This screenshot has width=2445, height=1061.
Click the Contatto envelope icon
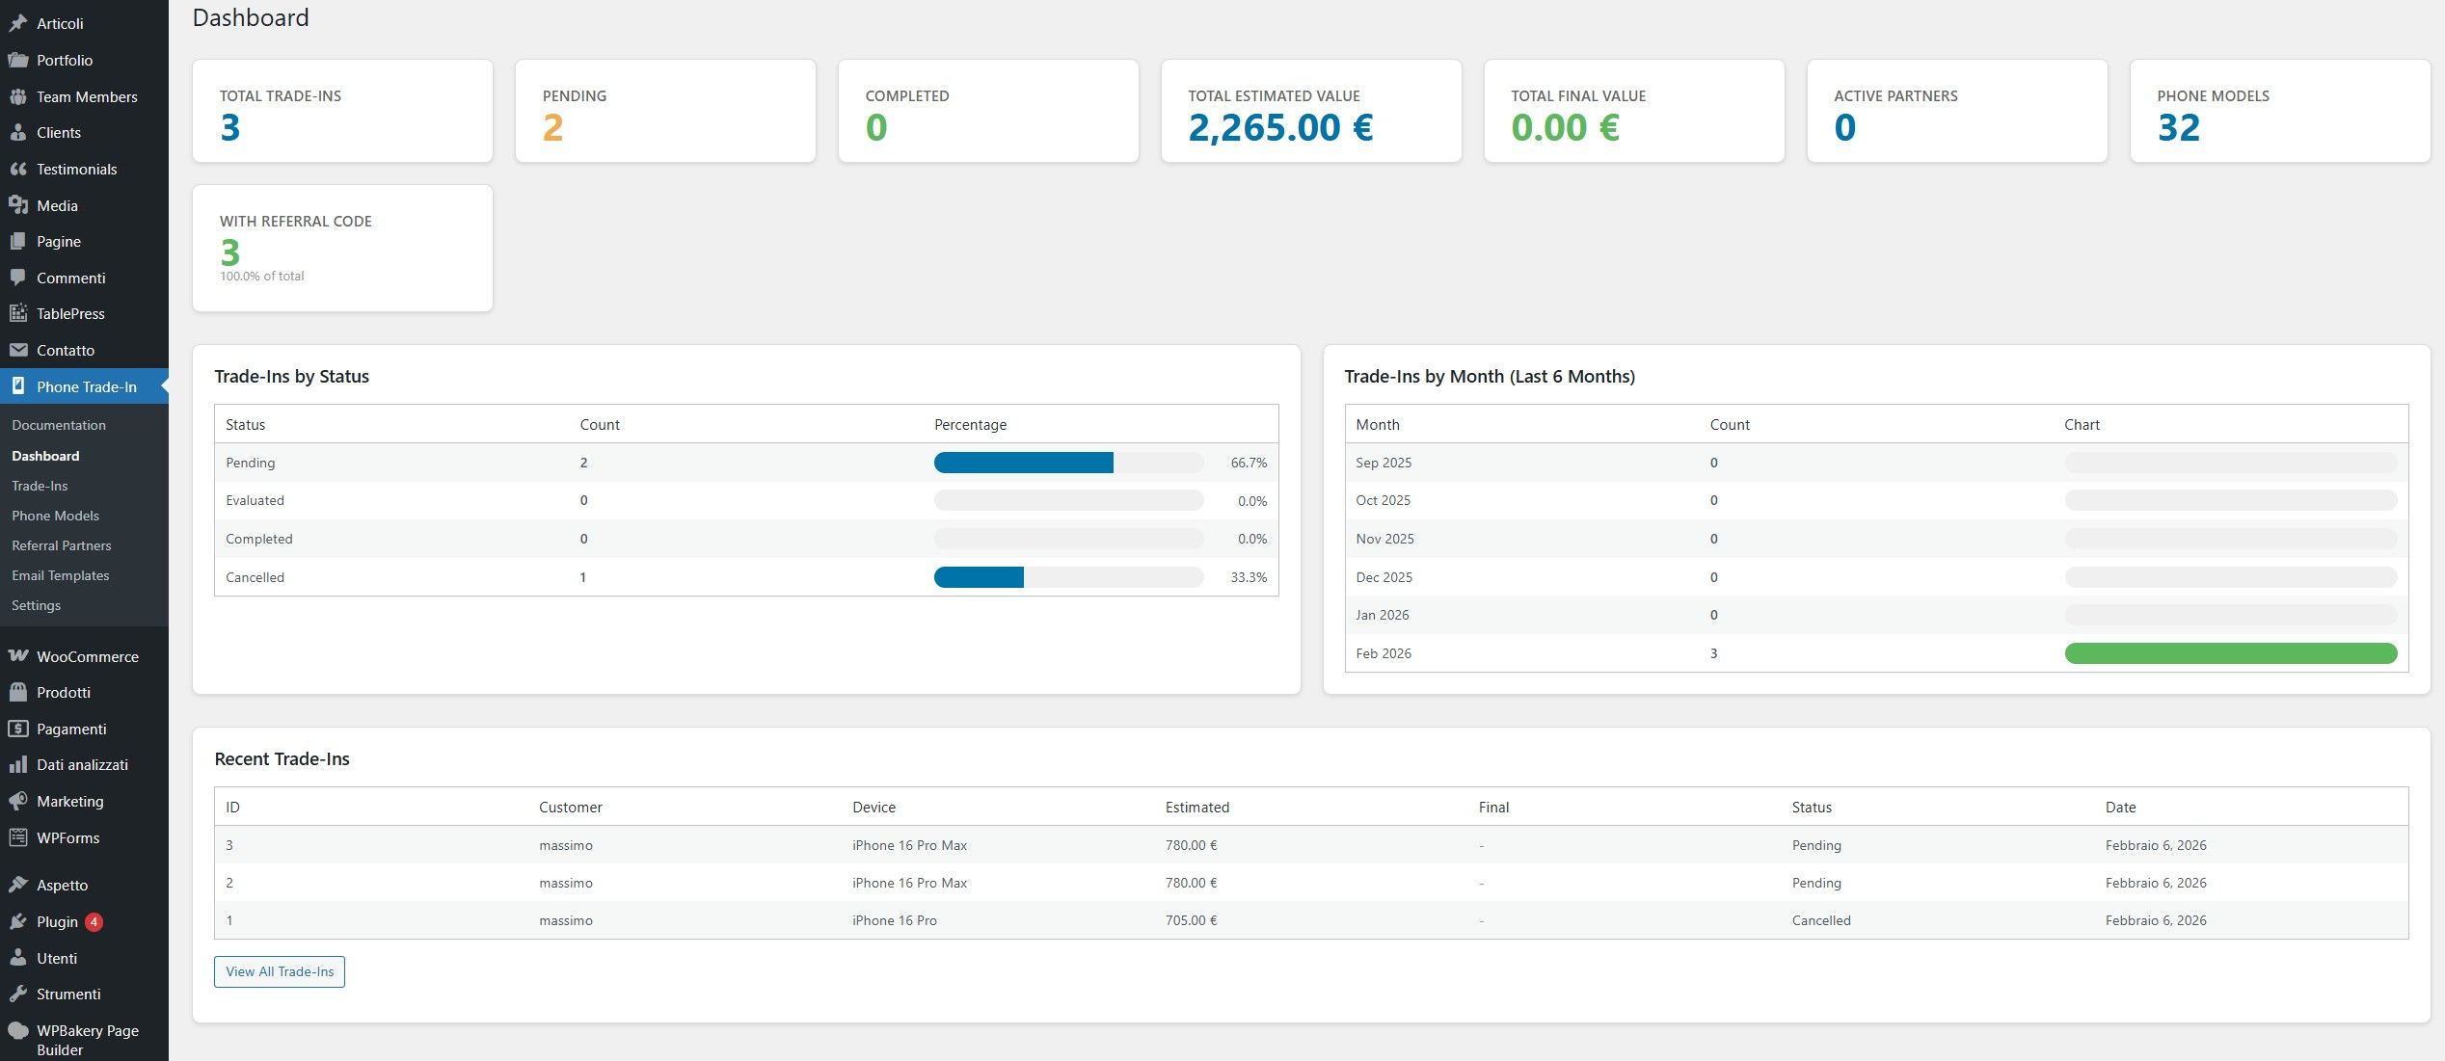pos(17,350)
